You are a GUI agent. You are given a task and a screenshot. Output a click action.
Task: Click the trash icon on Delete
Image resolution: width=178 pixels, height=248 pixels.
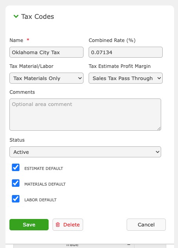point(58,224)
